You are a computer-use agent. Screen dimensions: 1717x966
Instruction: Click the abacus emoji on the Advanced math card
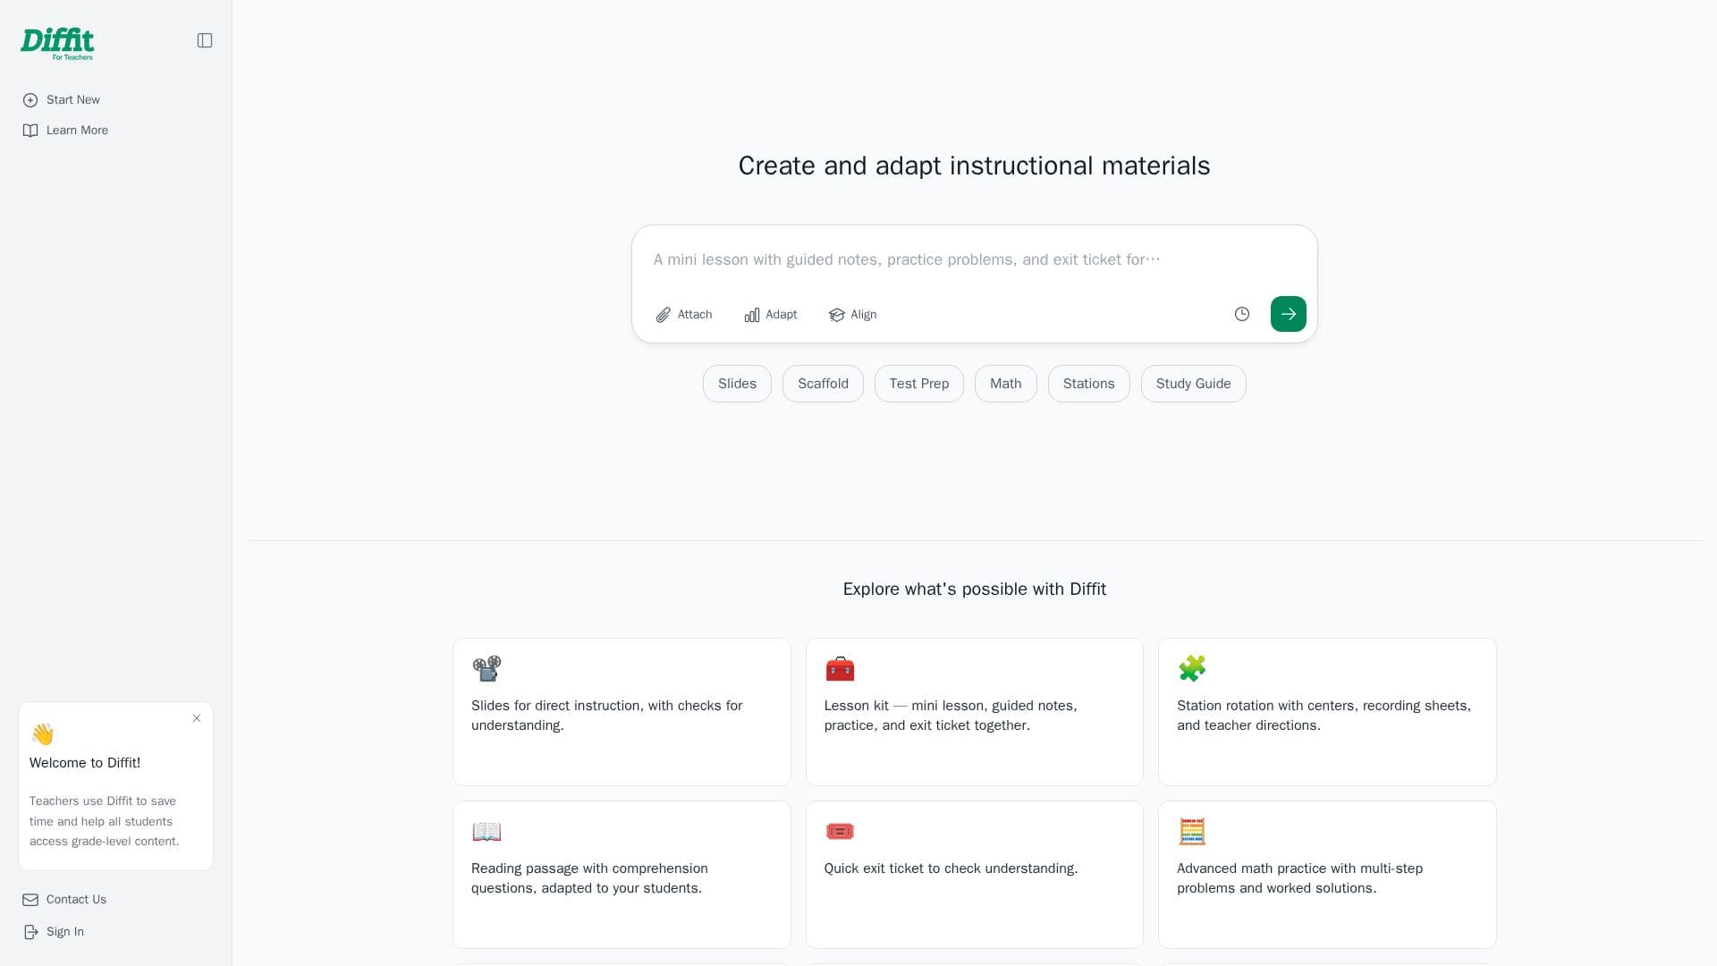tap(1192, 831)
